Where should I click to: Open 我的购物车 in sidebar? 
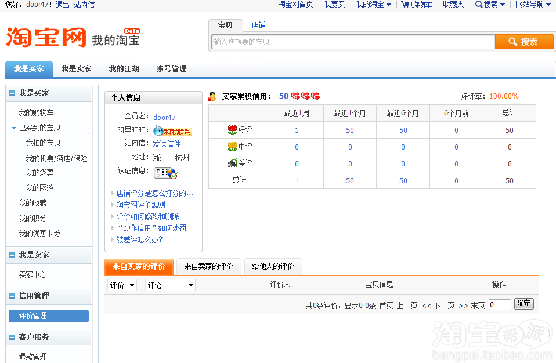pyautogui.click(x=36, y=112)
